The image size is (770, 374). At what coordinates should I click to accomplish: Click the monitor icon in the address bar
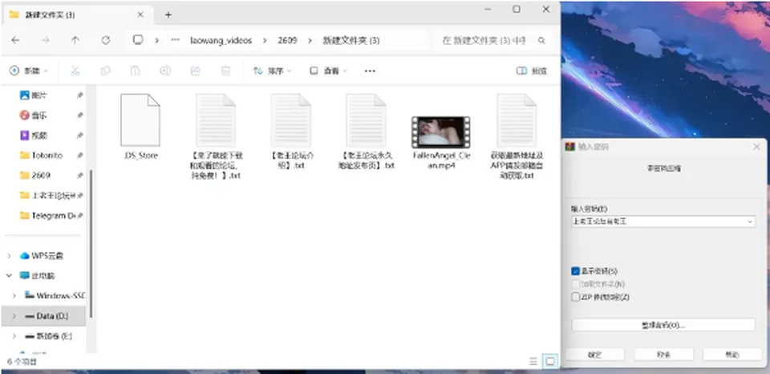138,40
